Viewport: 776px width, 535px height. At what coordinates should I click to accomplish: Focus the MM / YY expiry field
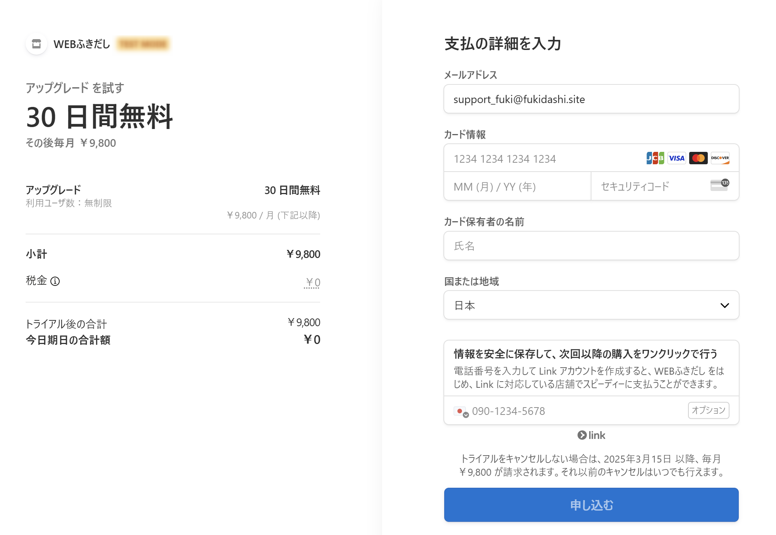517,186
